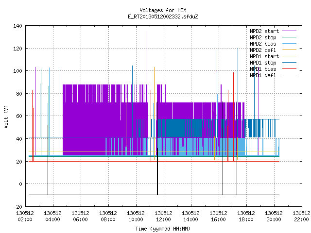311x233 pixels.
Task: Click the chart title 'Voltages for MEX'
Action: click(x=163, y=10)
